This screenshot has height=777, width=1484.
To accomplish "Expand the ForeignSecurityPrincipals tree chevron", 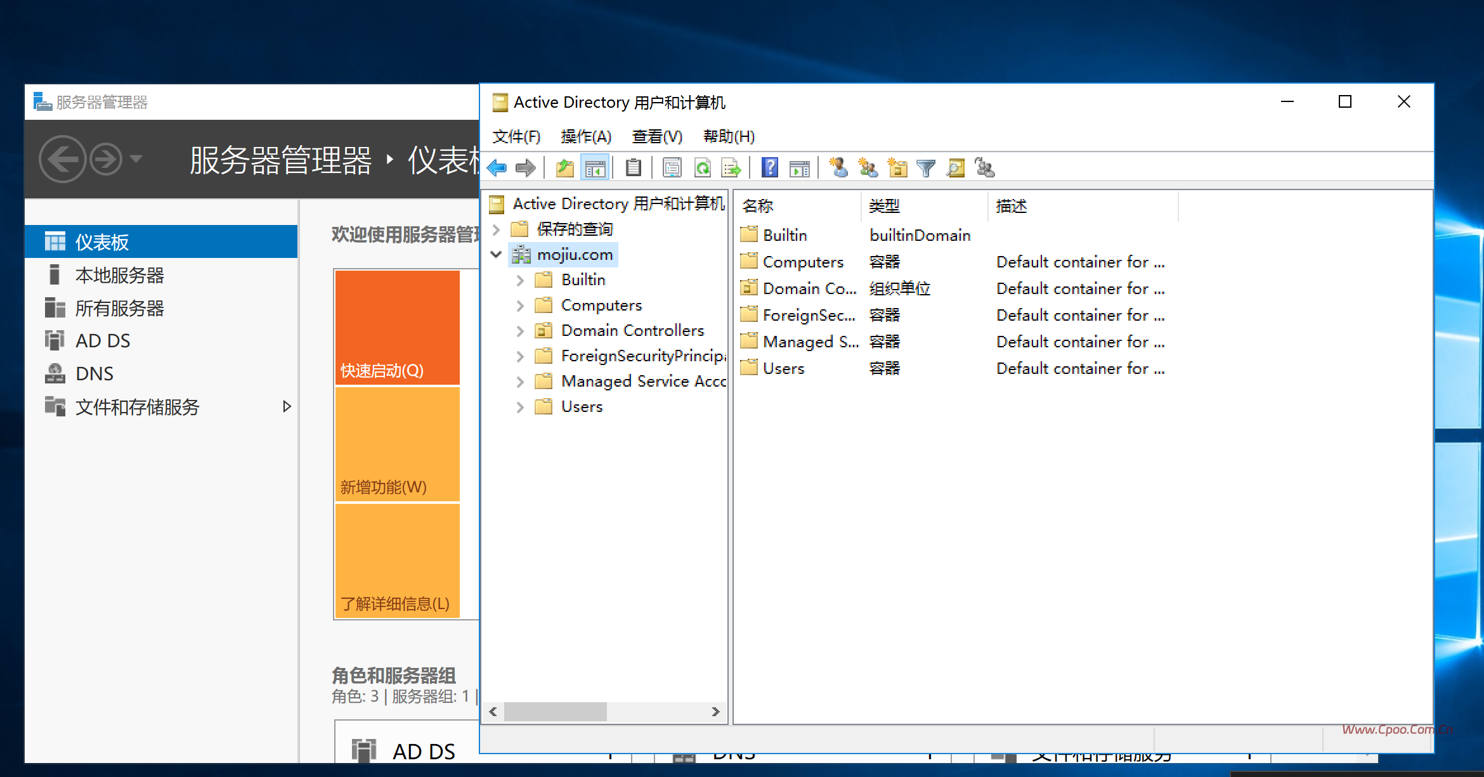I will point(521,356).
